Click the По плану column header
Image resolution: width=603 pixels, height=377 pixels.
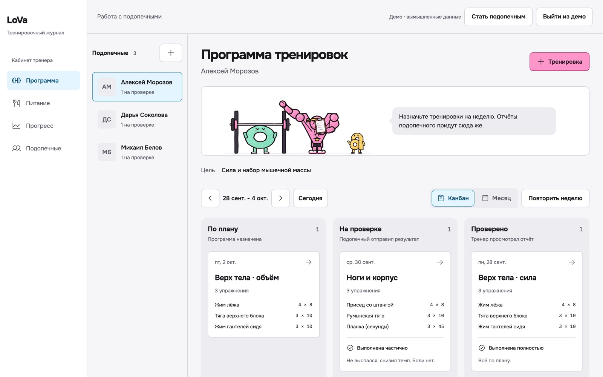pos(223,229)
